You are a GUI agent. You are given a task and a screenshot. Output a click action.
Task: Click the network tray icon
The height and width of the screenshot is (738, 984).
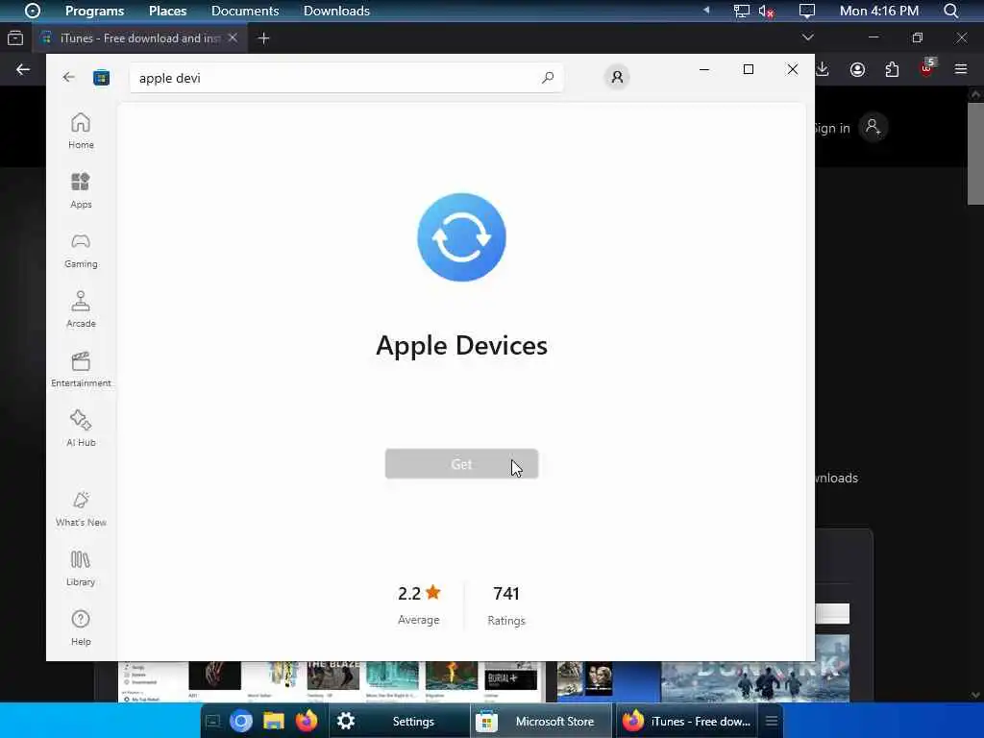(x=741, y=11)
